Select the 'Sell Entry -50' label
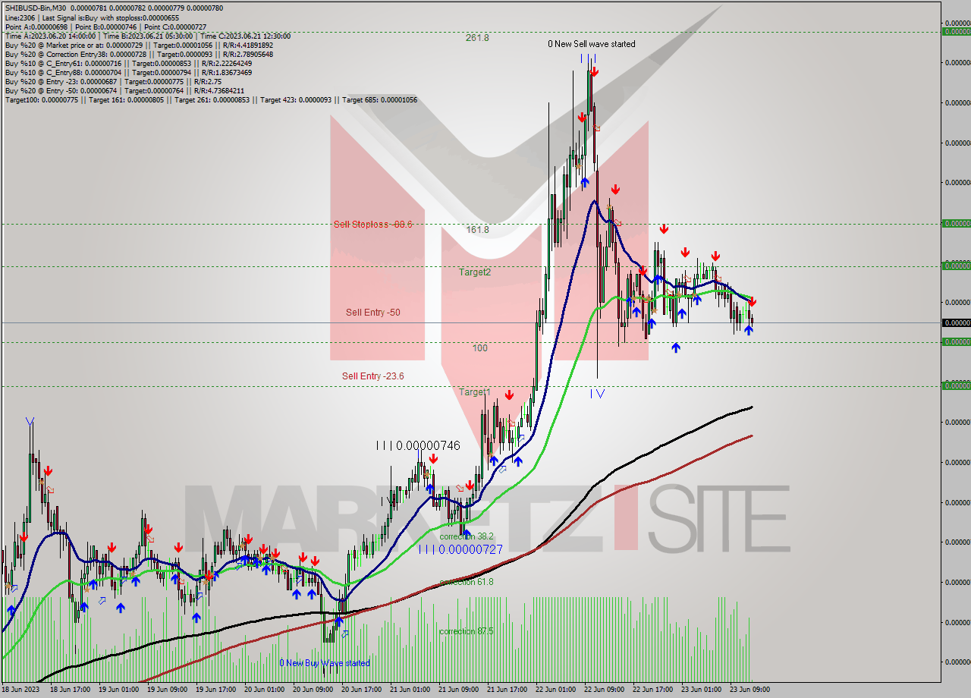This screenshot has width=971, height=698. [x=372, y=313]
